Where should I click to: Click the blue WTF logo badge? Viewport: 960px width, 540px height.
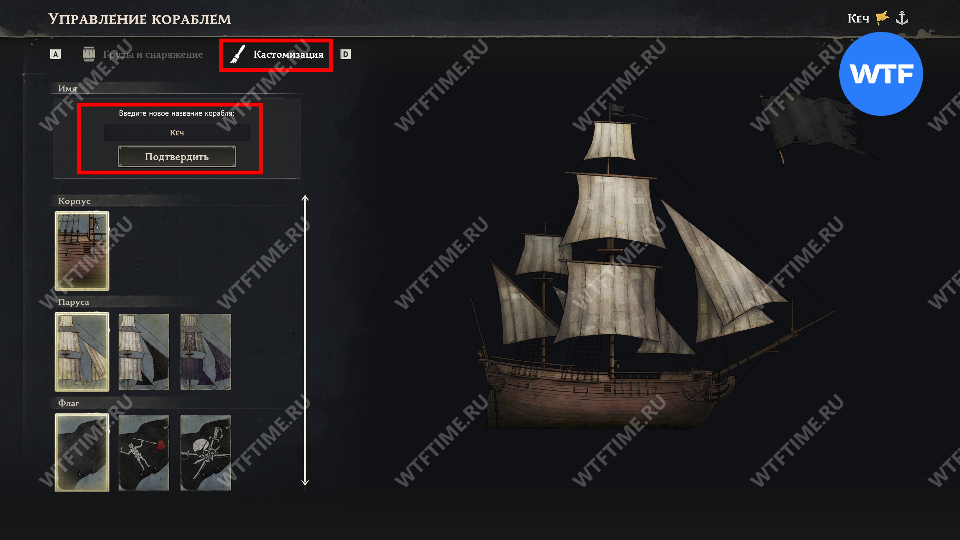tap(881, 73)
